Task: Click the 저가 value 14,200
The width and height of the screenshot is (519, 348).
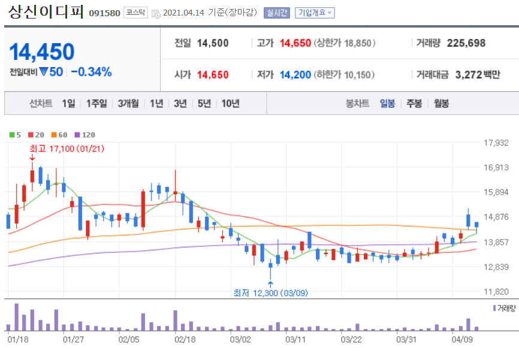Action: (295, 75)
